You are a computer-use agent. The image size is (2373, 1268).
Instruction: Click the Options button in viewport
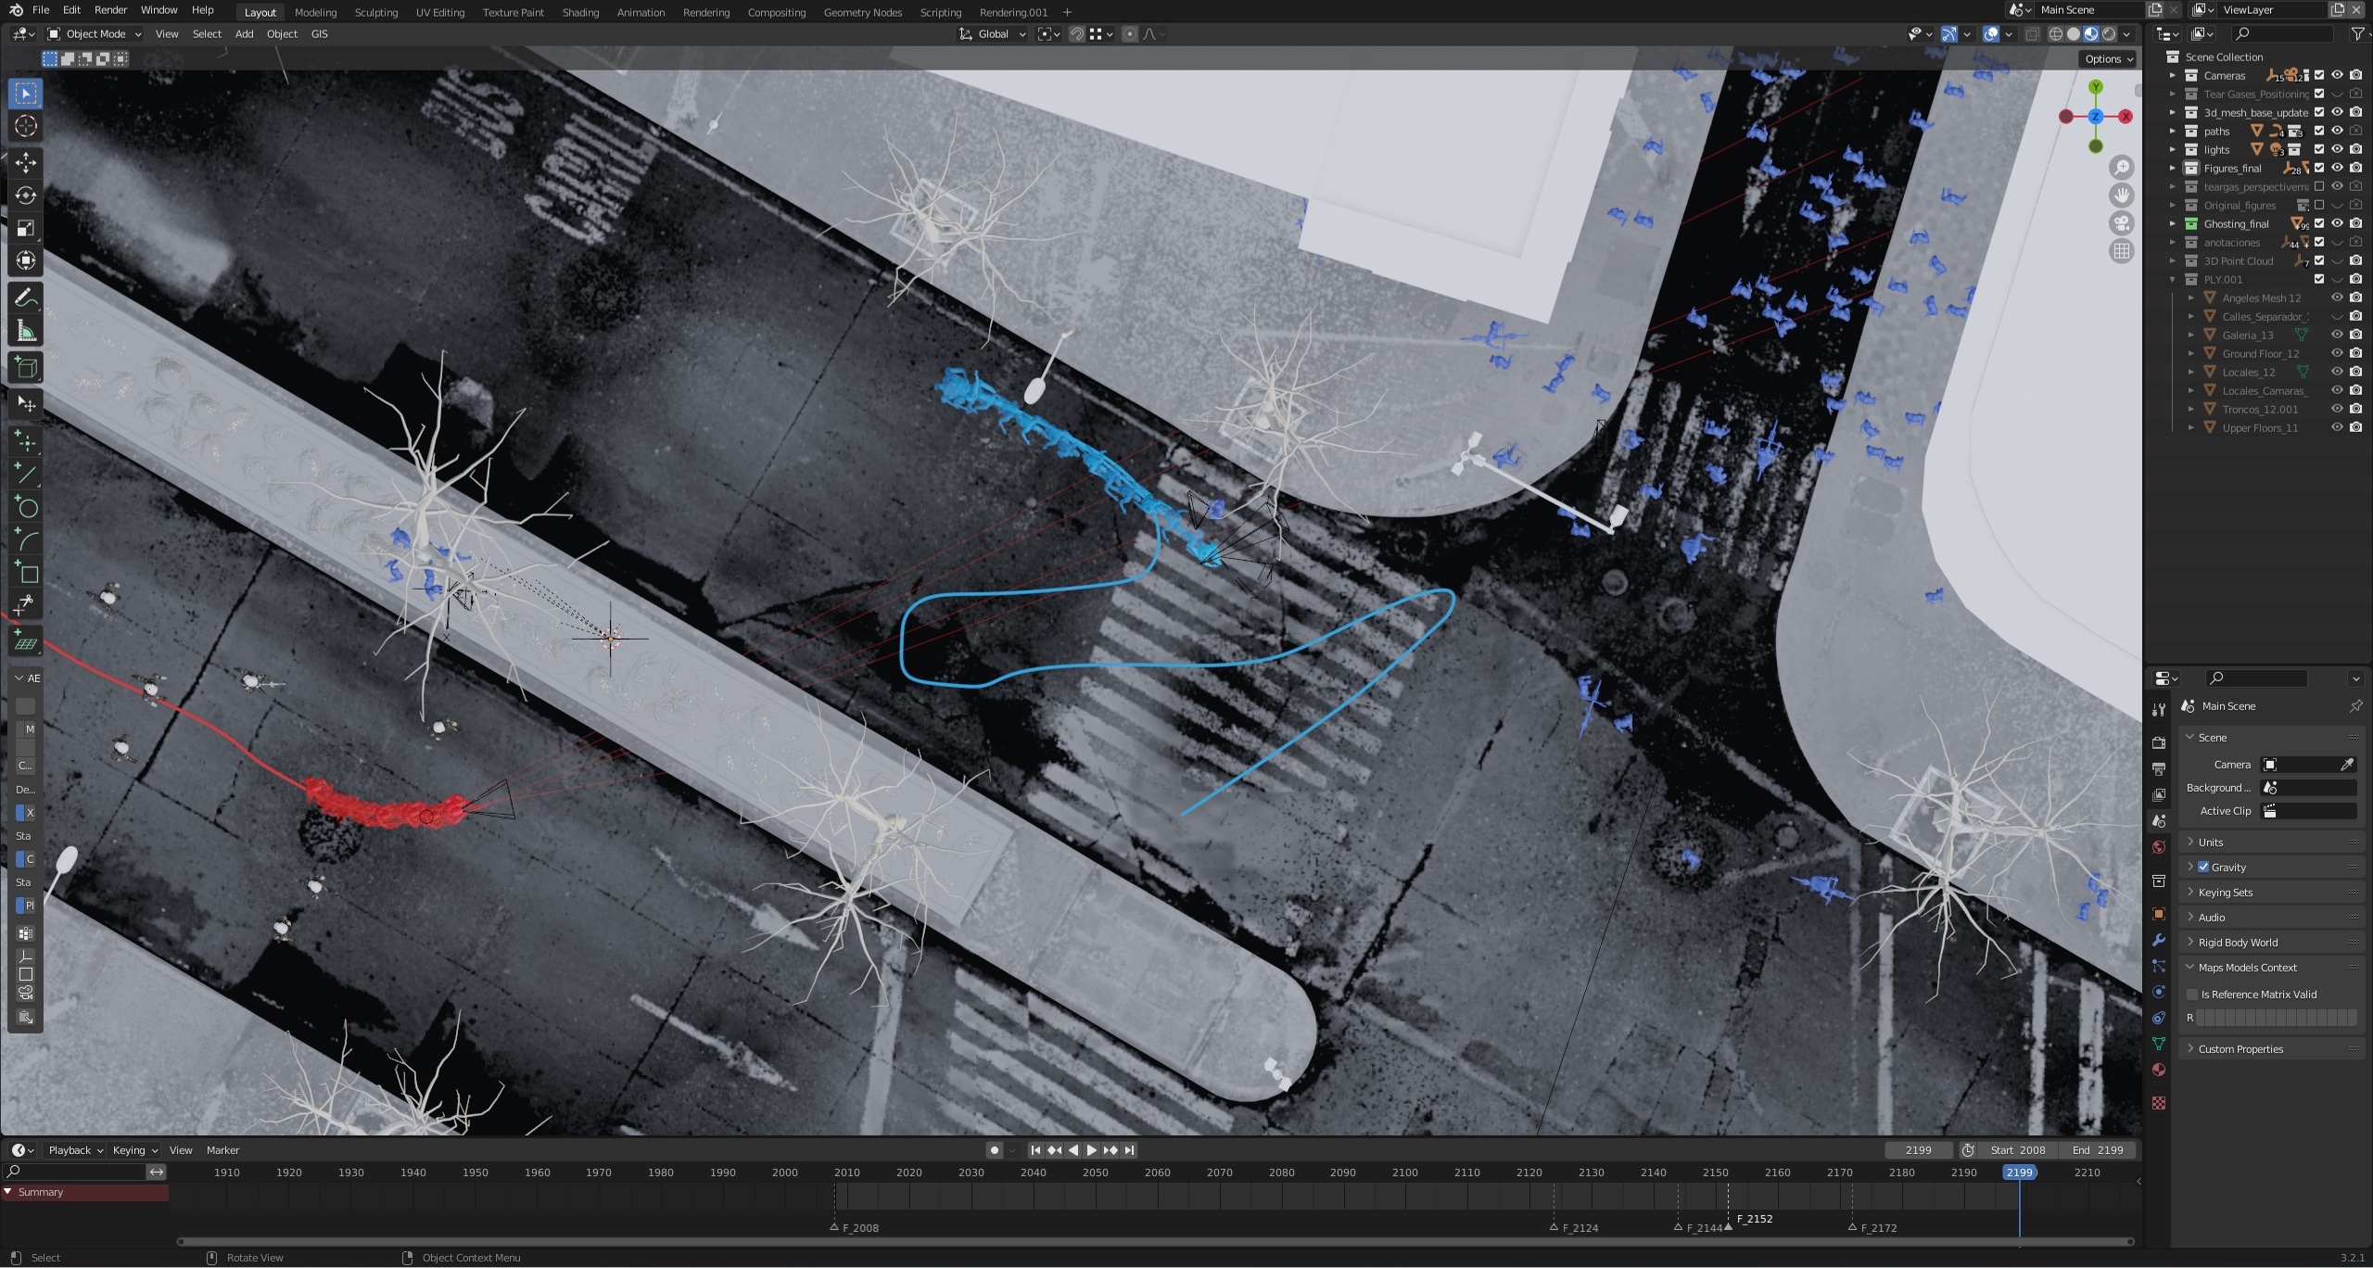(2108, 58)
